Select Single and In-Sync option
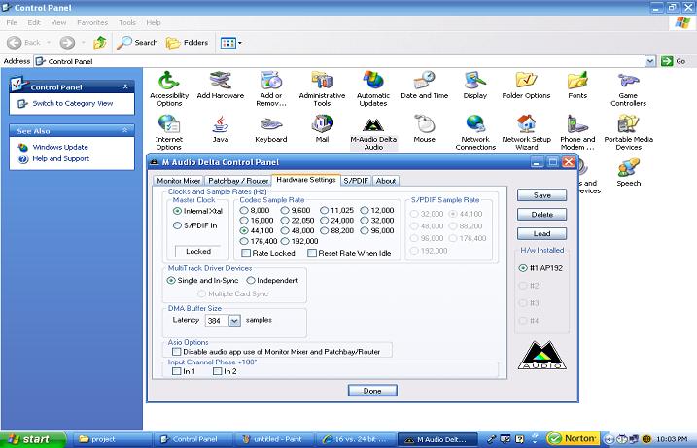 pyautogui.click(x=203, y=281)
